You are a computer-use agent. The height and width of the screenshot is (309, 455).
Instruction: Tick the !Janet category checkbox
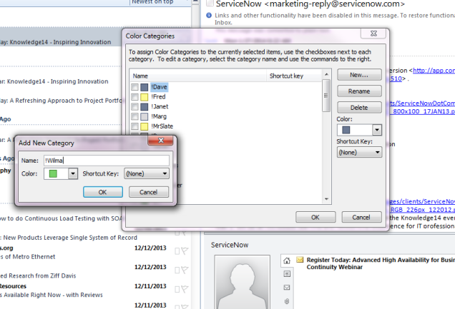(134, 106)
